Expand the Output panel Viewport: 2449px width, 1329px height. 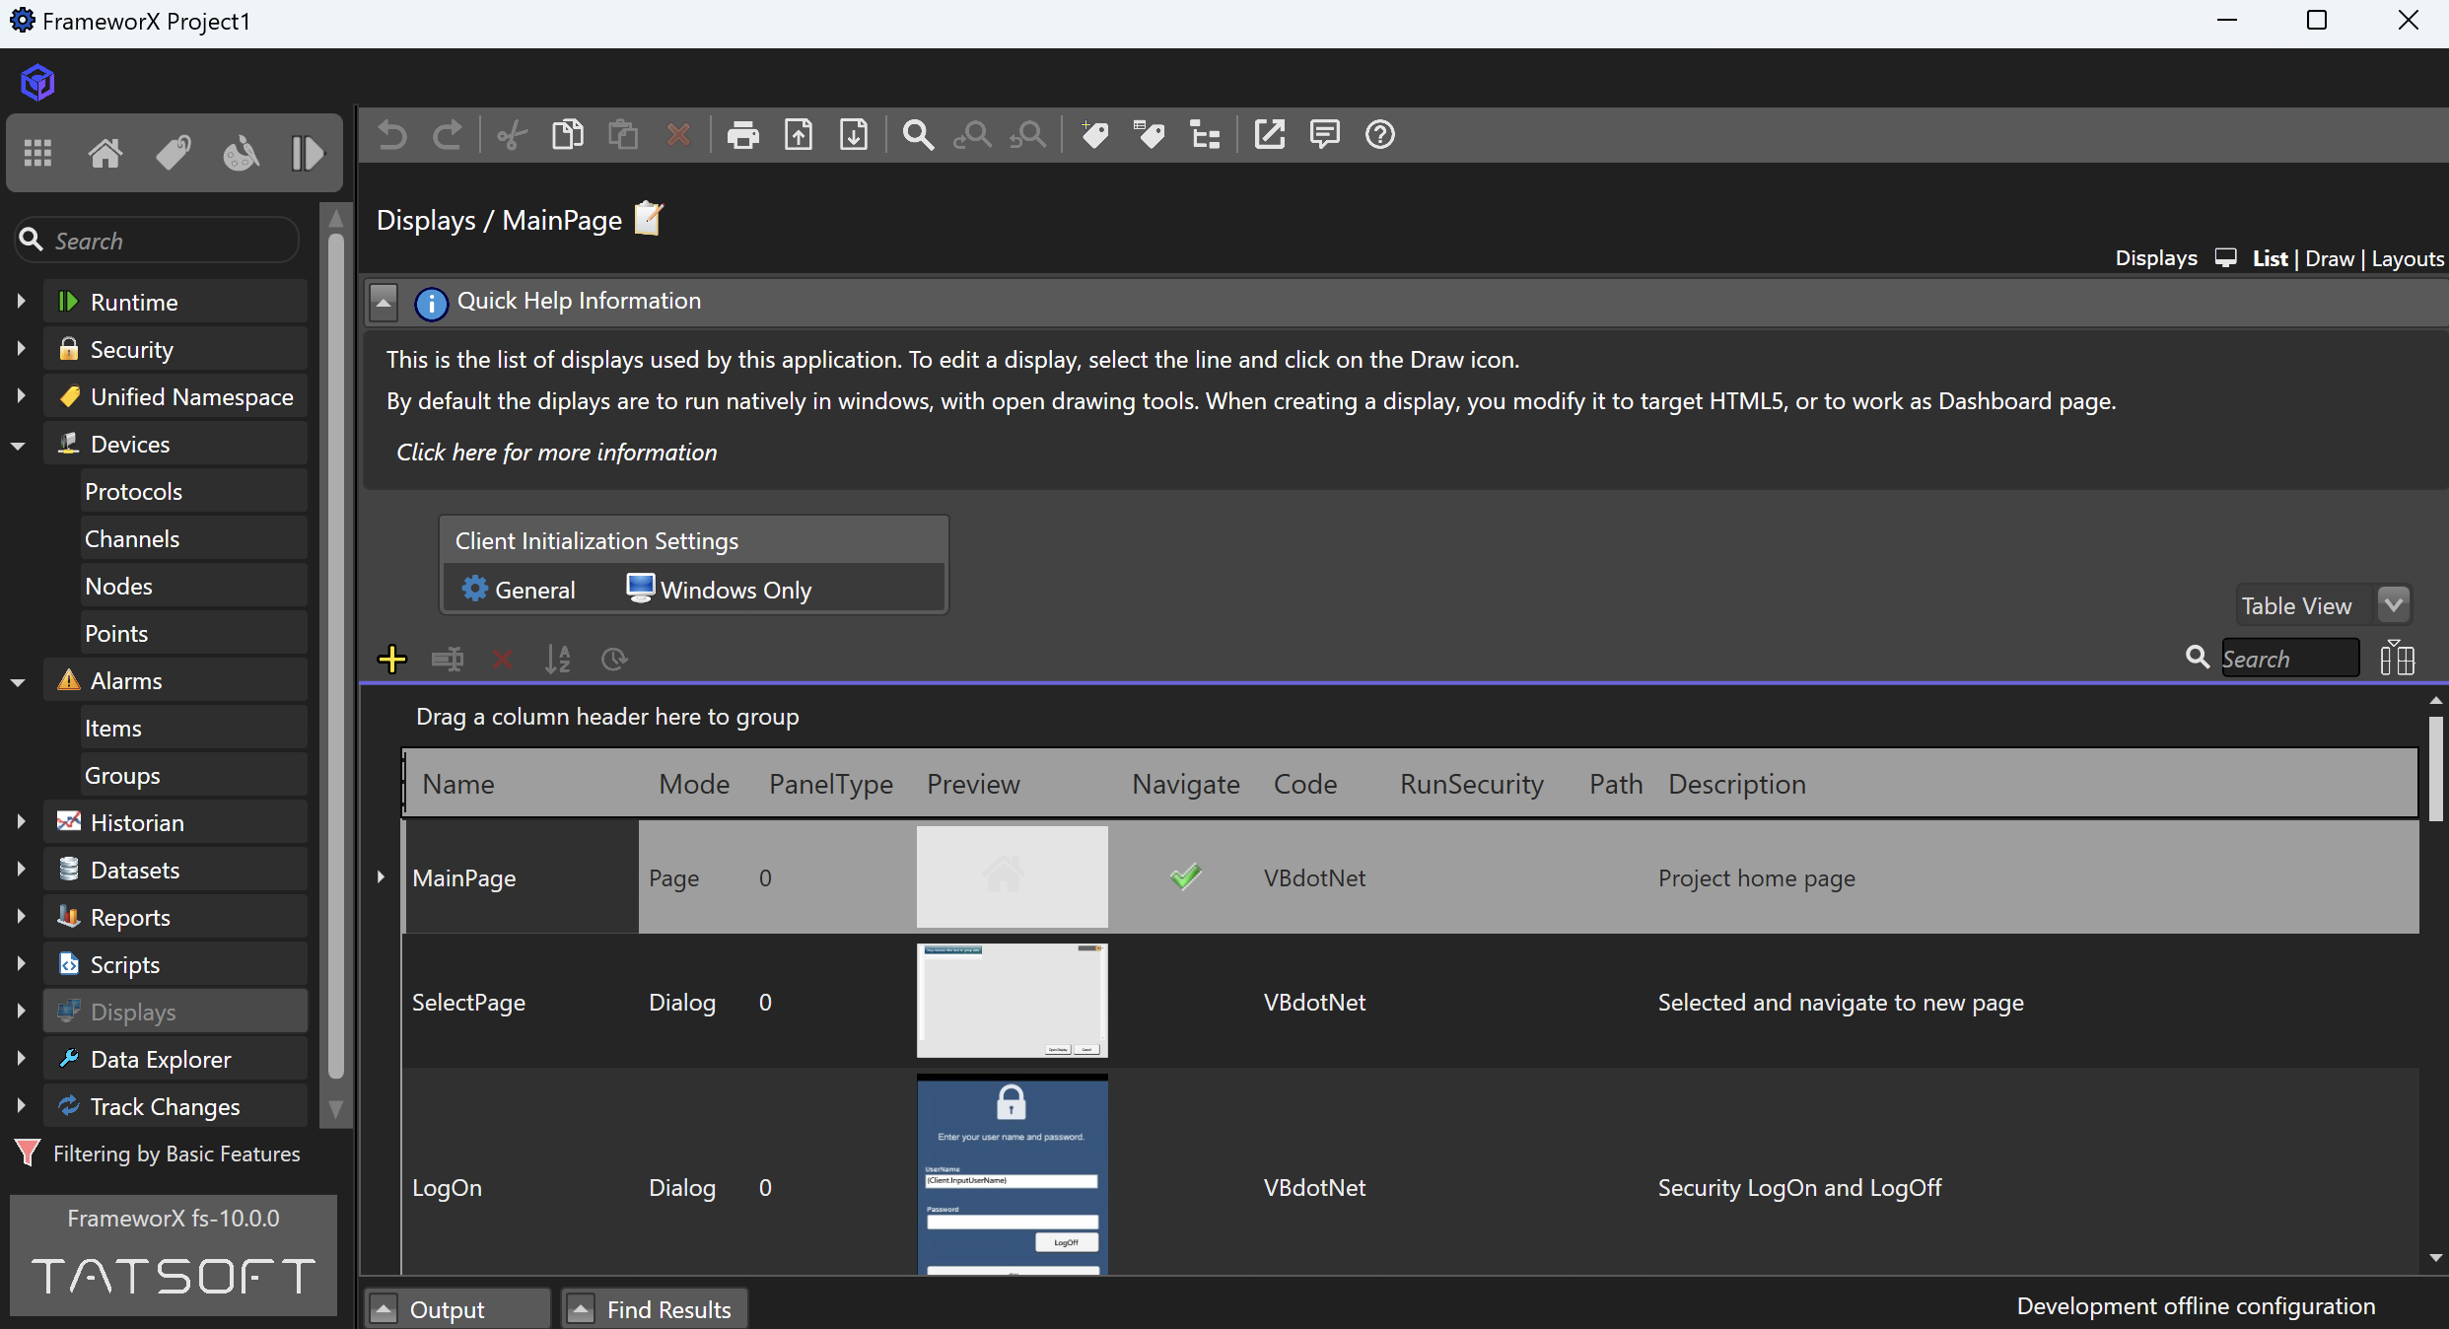click(x=384, y=1309)
